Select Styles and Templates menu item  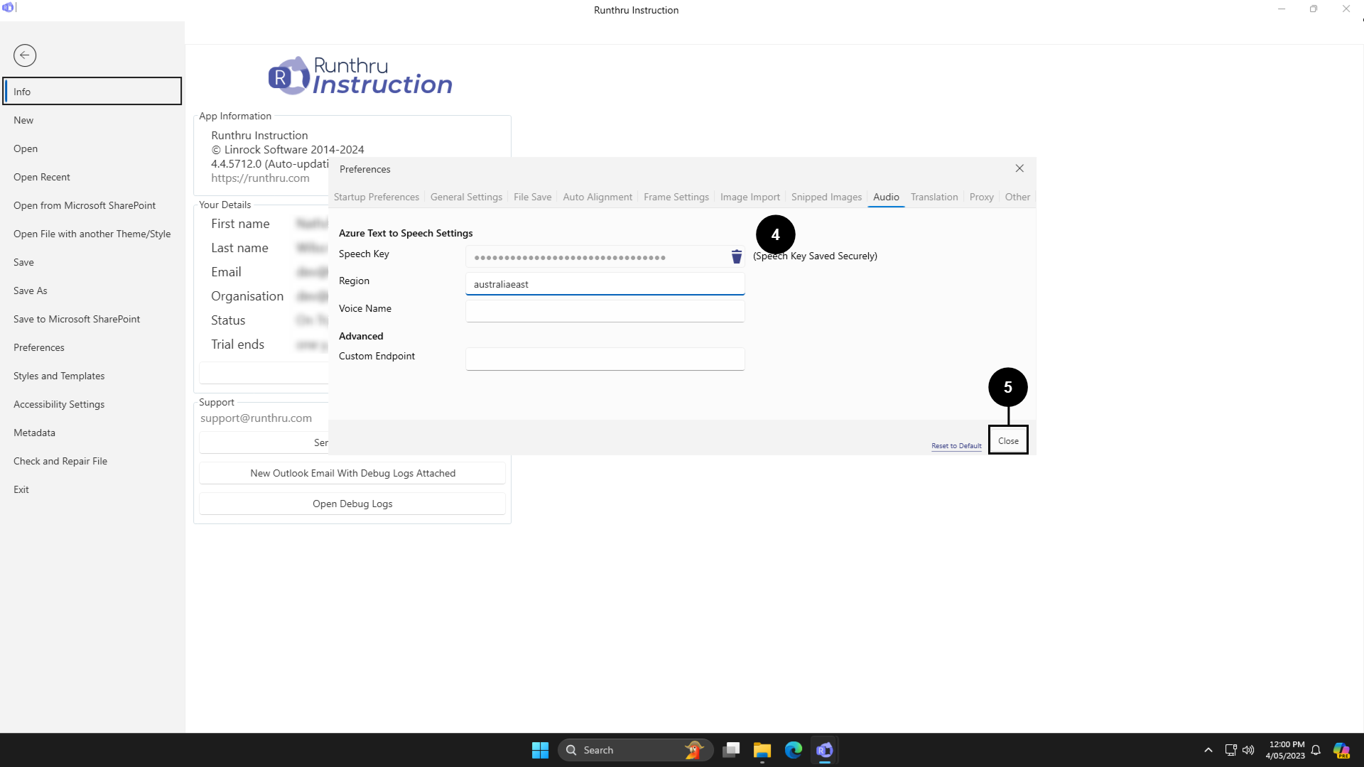[59, 376]
